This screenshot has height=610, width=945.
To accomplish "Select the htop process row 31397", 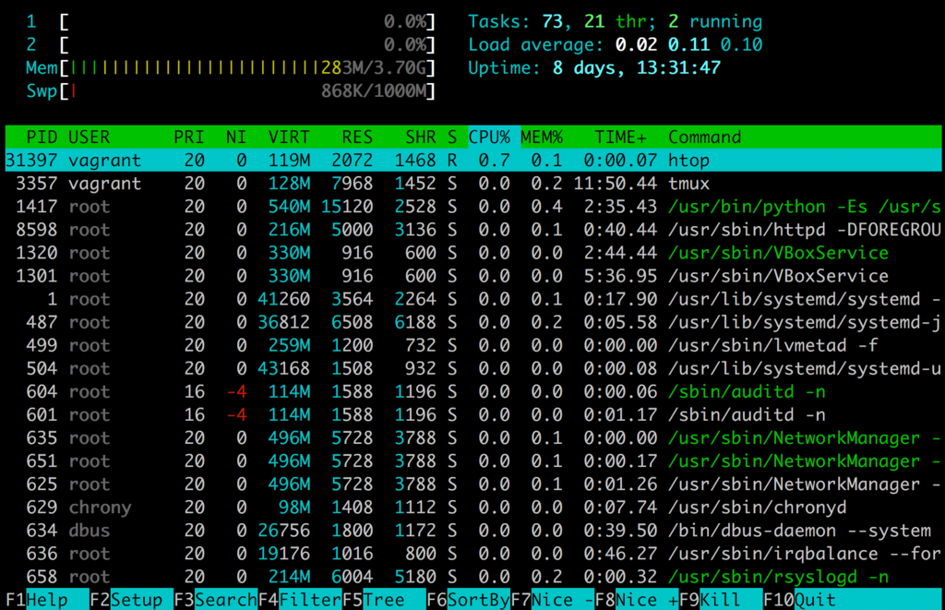I will click(x=473, y=161).
